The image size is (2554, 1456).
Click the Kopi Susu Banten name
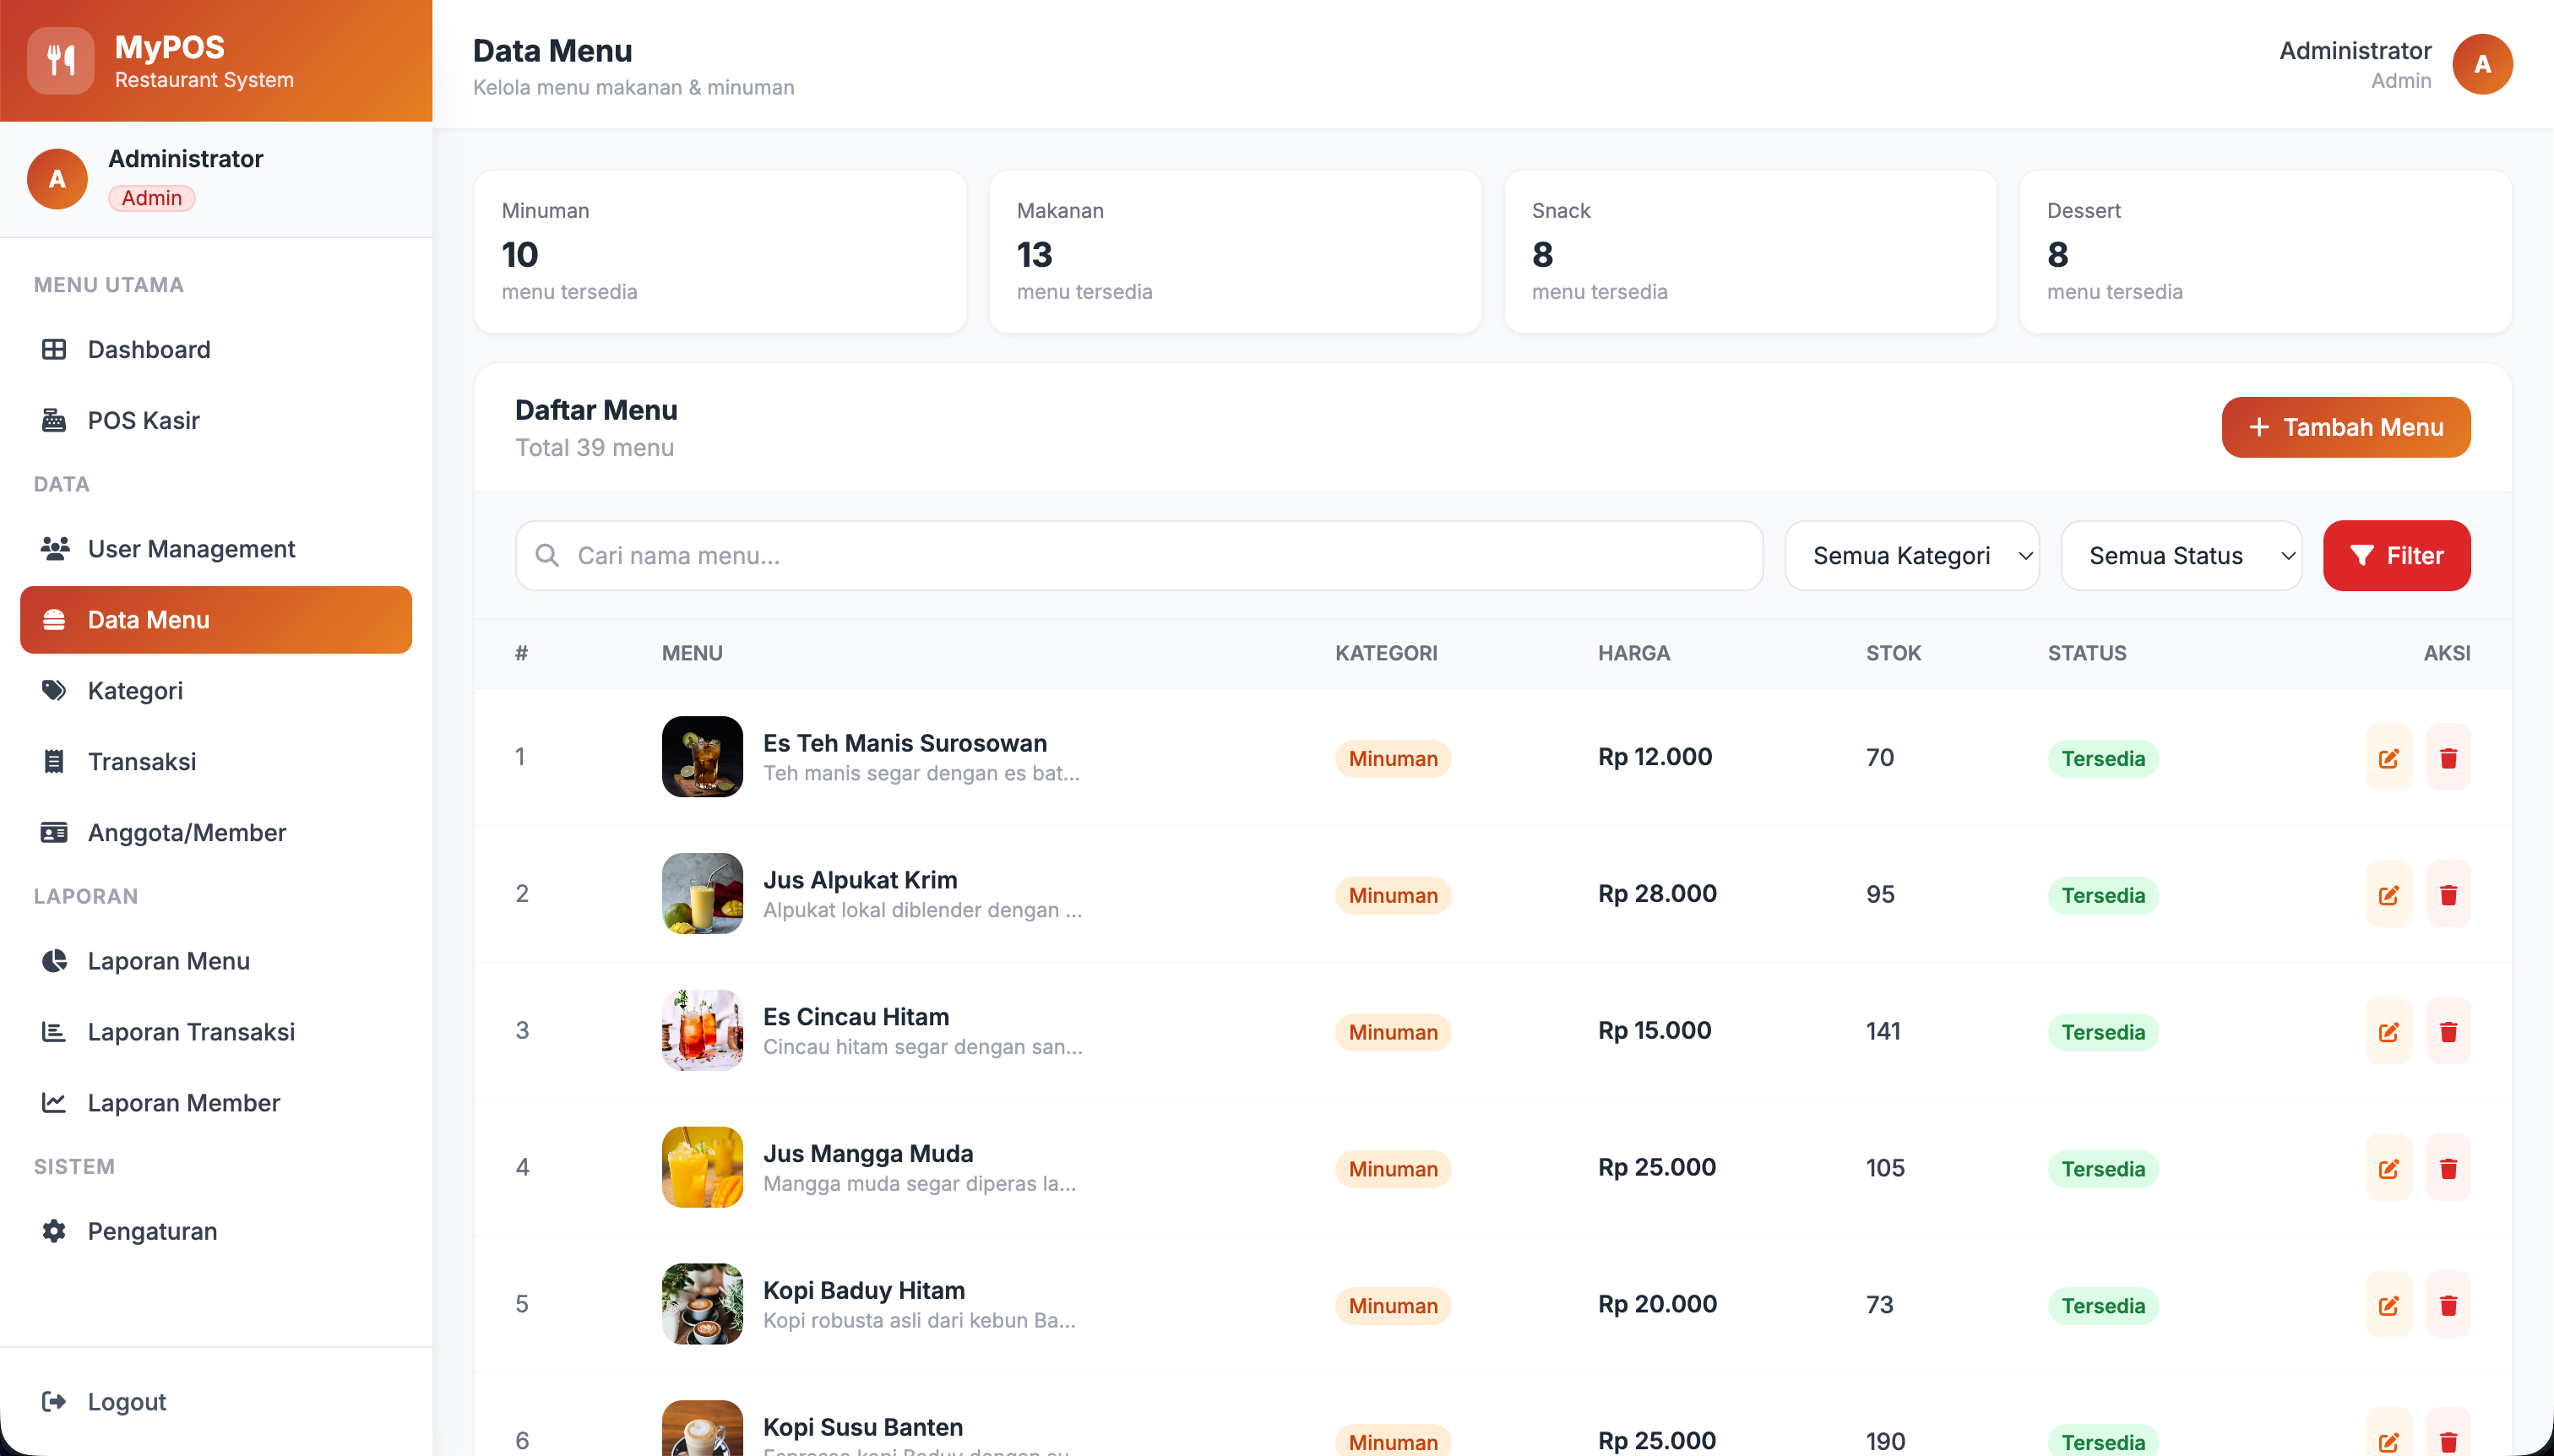[863, 1427]
